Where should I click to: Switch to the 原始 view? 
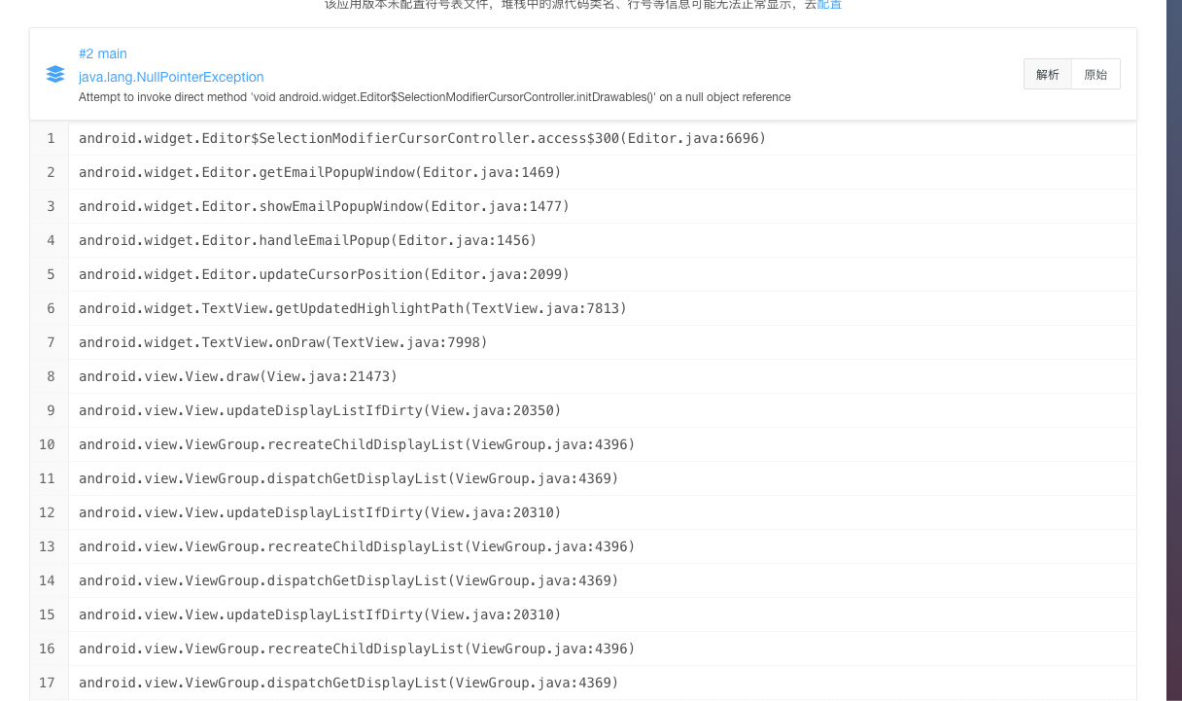pos(1095,74)
